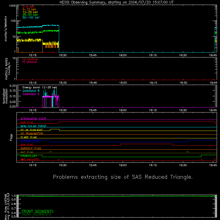Select the ECLIPSE_FLAG label
Viewport: 220px width, 220px height.
click(x=30, y=141)
